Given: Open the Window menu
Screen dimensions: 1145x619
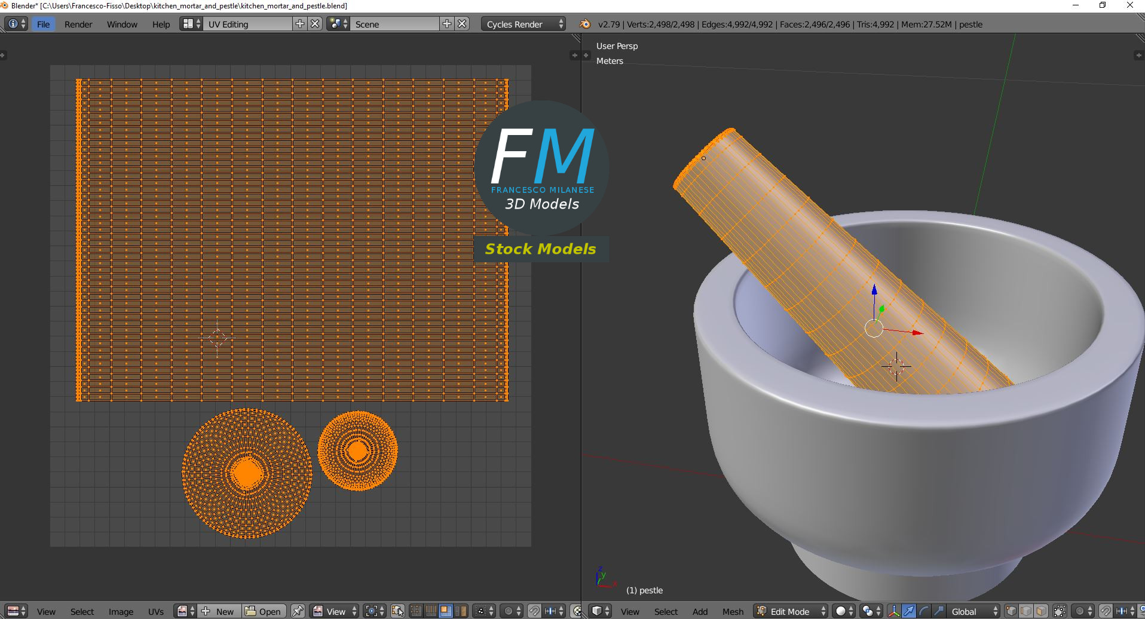Looking at the screenshot, I should [122, 24].
